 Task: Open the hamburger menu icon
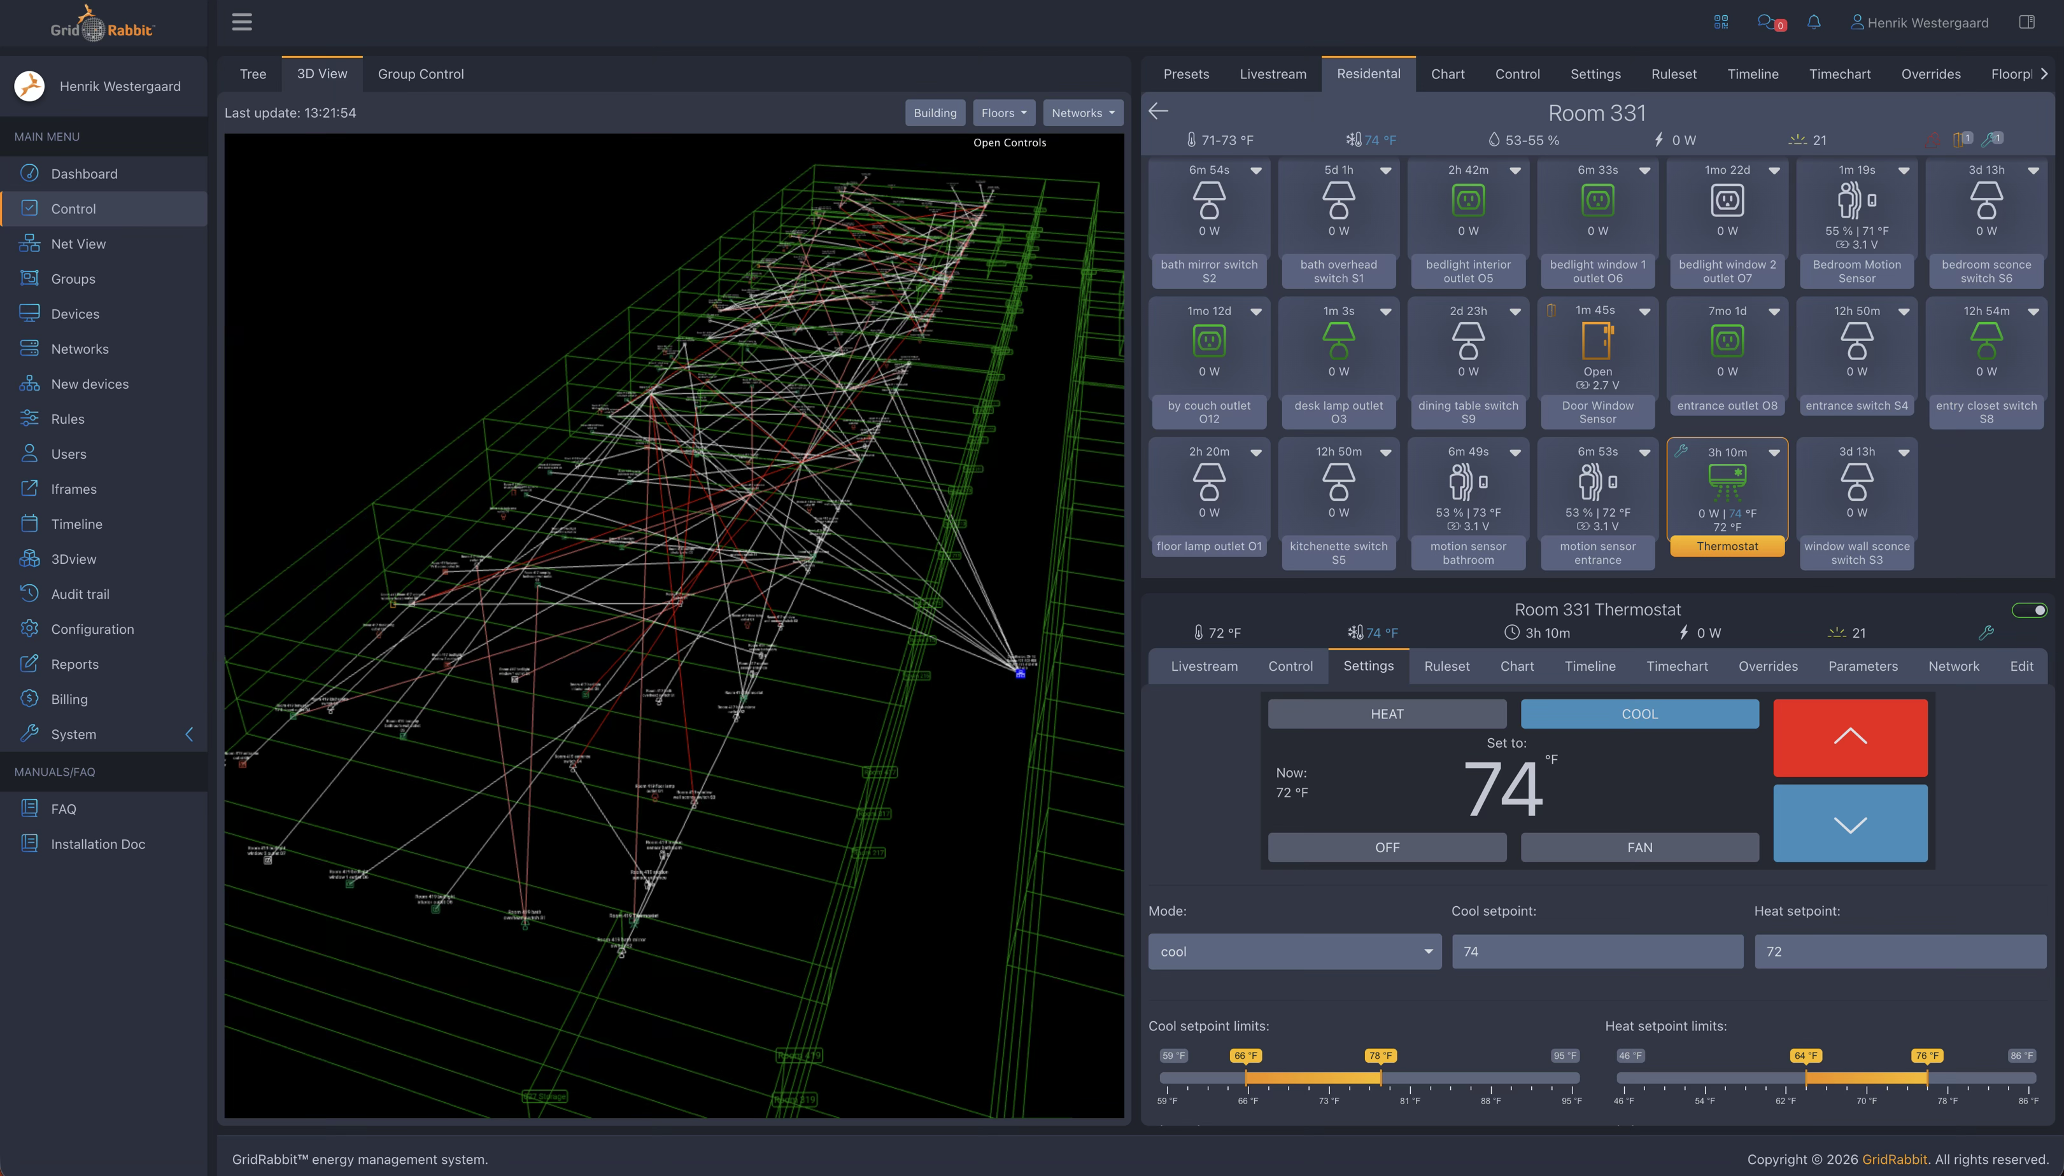[241, 22]
